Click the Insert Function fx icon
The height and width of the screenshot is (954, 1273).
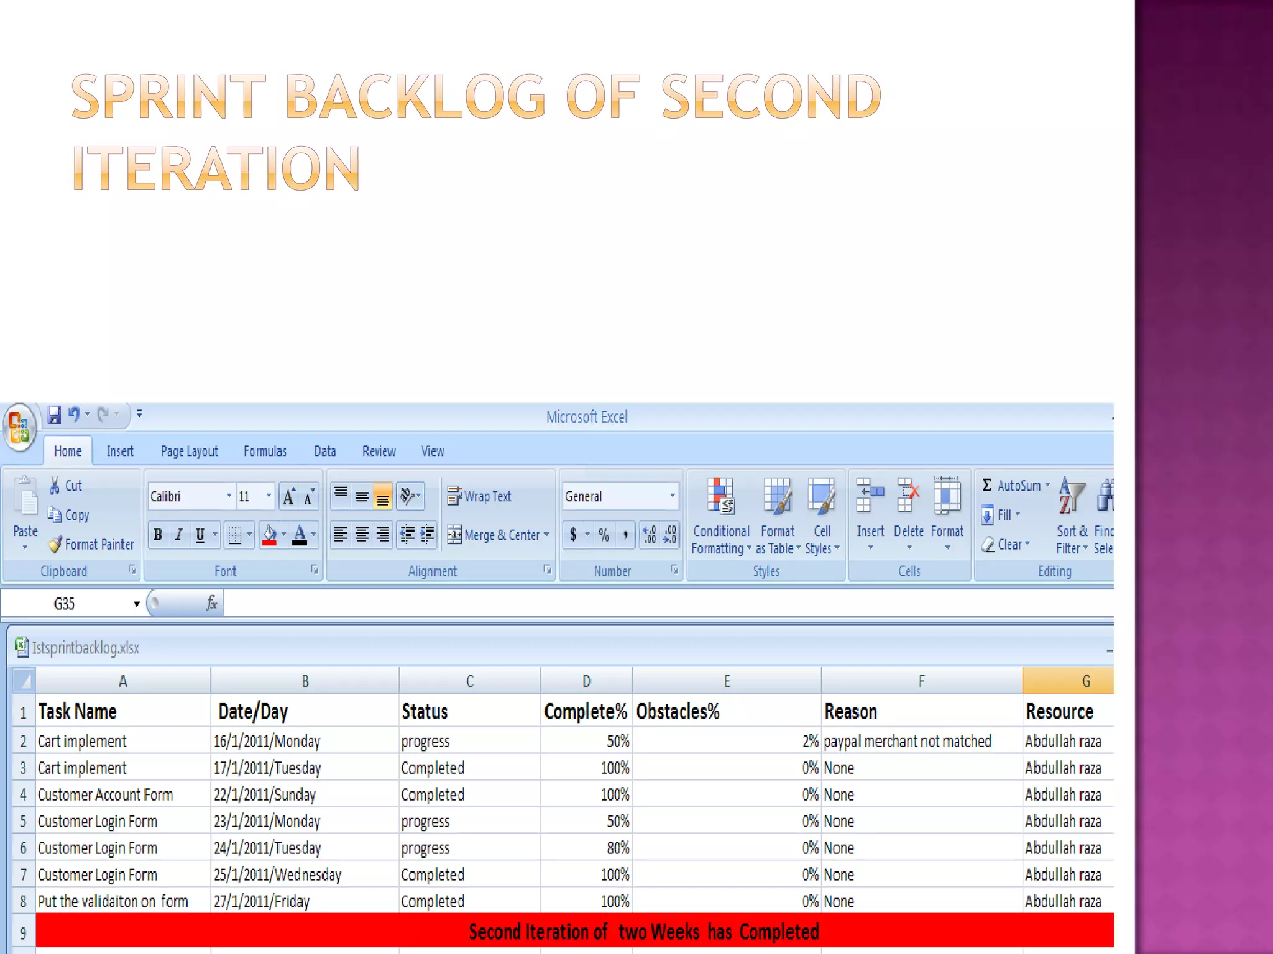(x=211, y=603)
